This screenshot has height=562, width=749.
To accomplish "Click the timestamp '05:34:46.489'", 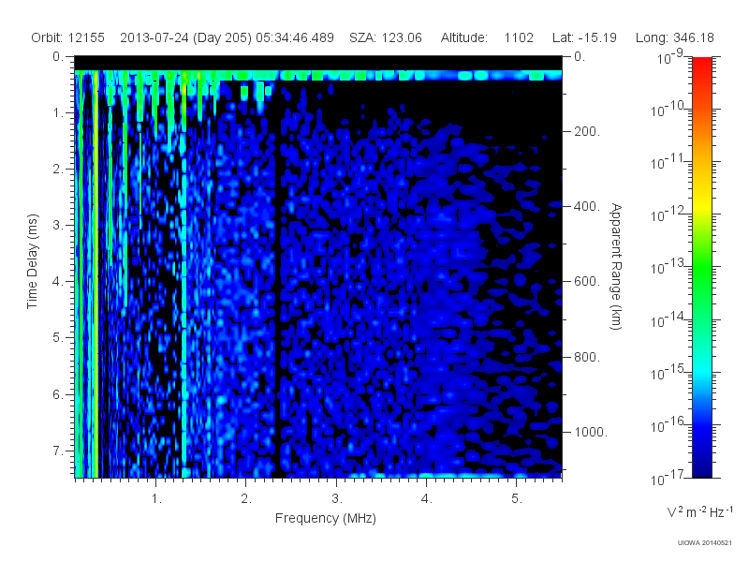I will pyautogui.click(x=295, y=37).
